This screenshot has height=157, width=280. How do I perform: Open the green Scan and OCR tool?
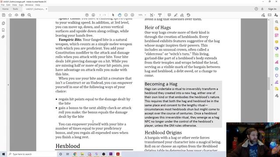pos(276,55)
